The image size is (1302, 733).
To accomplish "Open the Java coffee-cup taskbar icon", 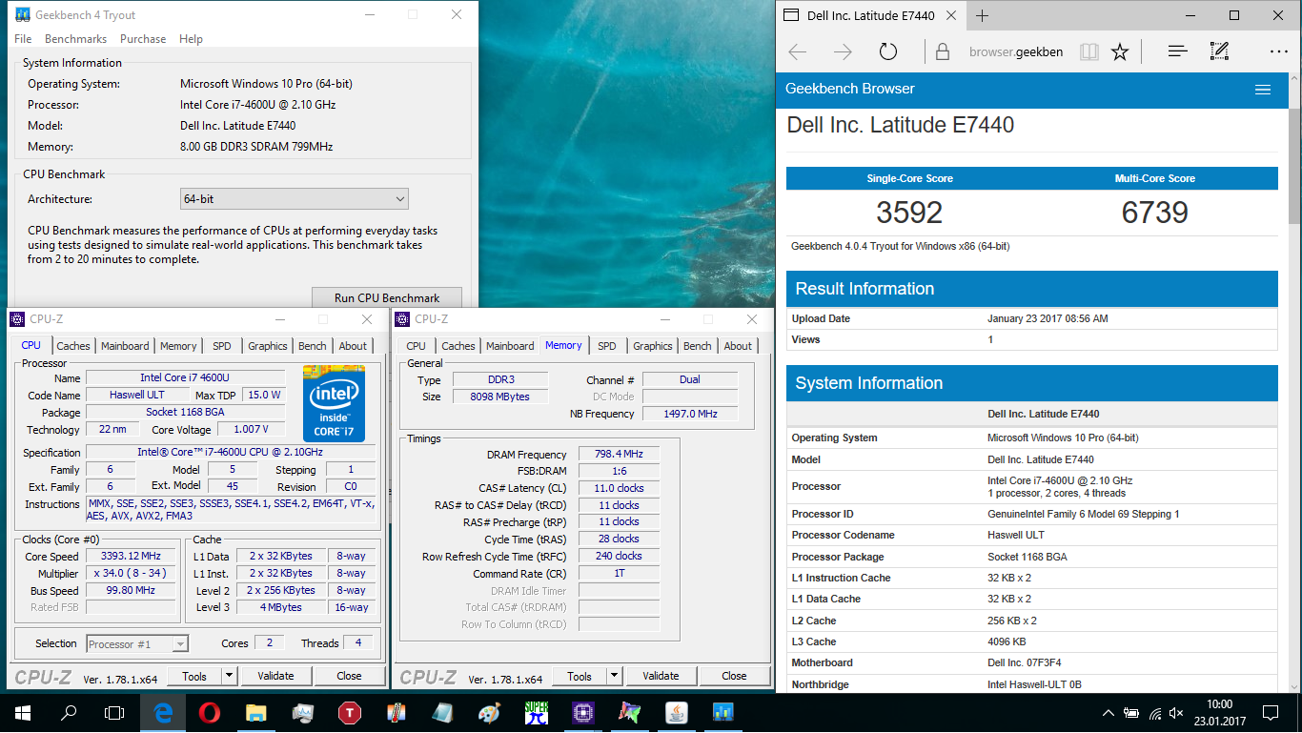I will click(x=676, y=712).
